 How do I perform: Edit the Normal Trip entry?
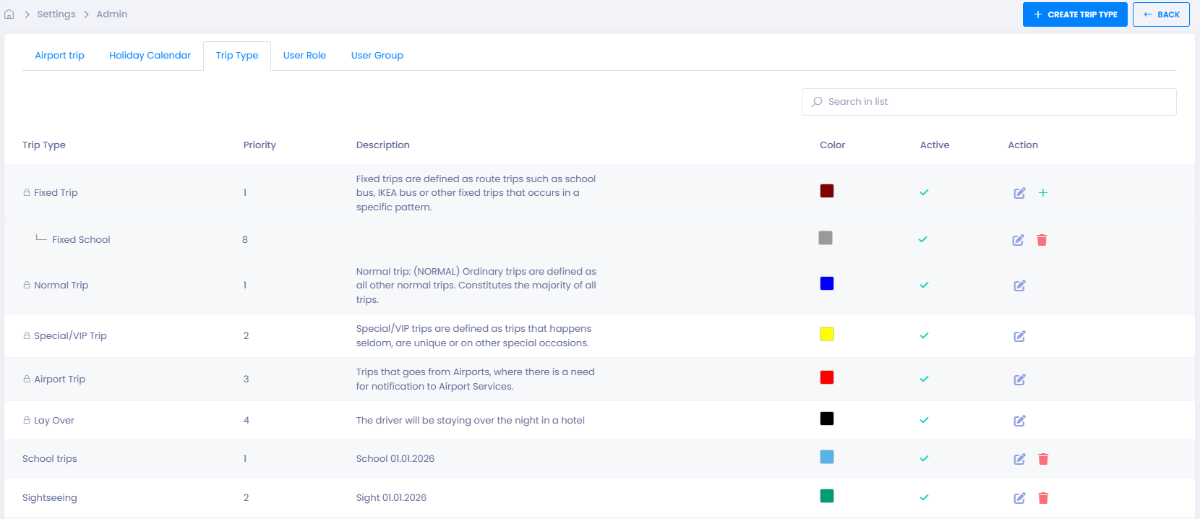tap(1019, 286)
